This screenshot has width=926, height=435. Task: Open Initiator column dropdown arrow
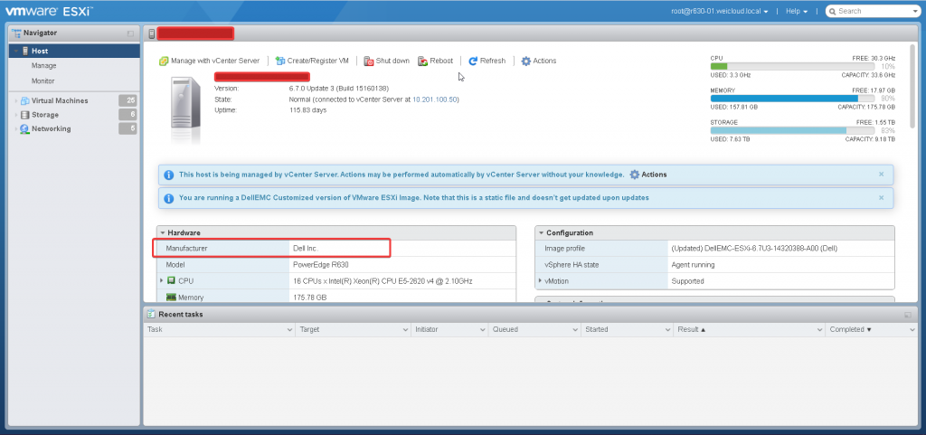(x=483, y=329)
